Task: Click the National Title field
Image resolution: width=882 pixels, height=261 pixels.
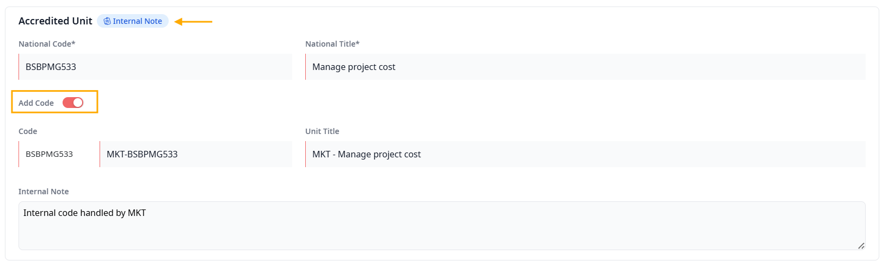Action: pos(585,67)
